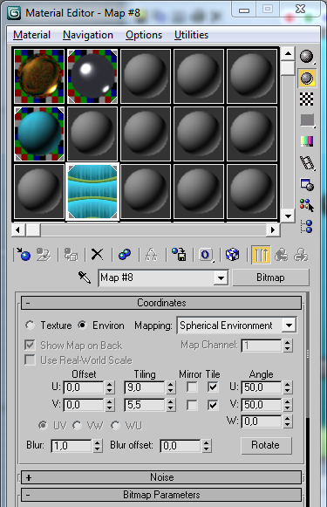Open the Navigation menu
This screenshot has width=327, height=507.
[x=88, y=35]
